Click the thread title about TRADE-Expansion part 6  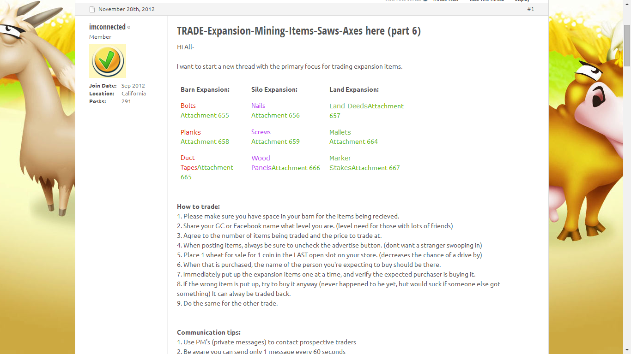point(299,31)
